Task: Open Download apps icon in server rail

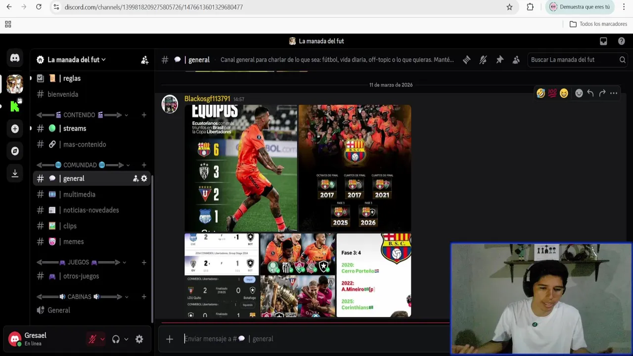Action: (15, 173)
